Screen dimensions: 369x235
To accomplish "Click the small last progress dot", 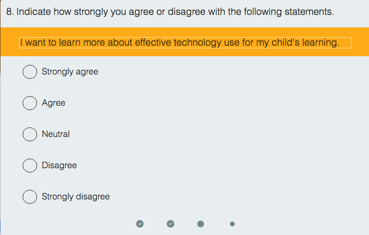I will [232, 223].
